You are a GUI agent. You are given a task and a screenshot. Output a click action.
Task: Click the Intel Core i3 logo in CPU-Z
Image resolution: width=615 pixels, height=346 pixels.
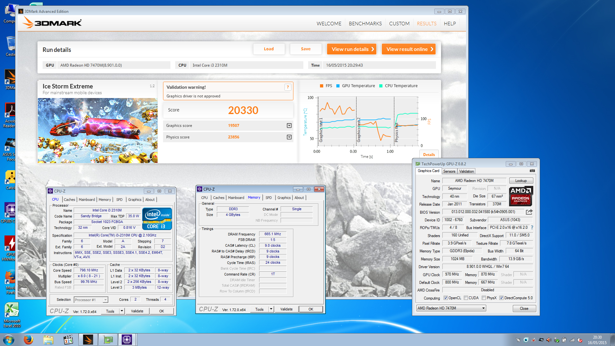click(157, 219)
